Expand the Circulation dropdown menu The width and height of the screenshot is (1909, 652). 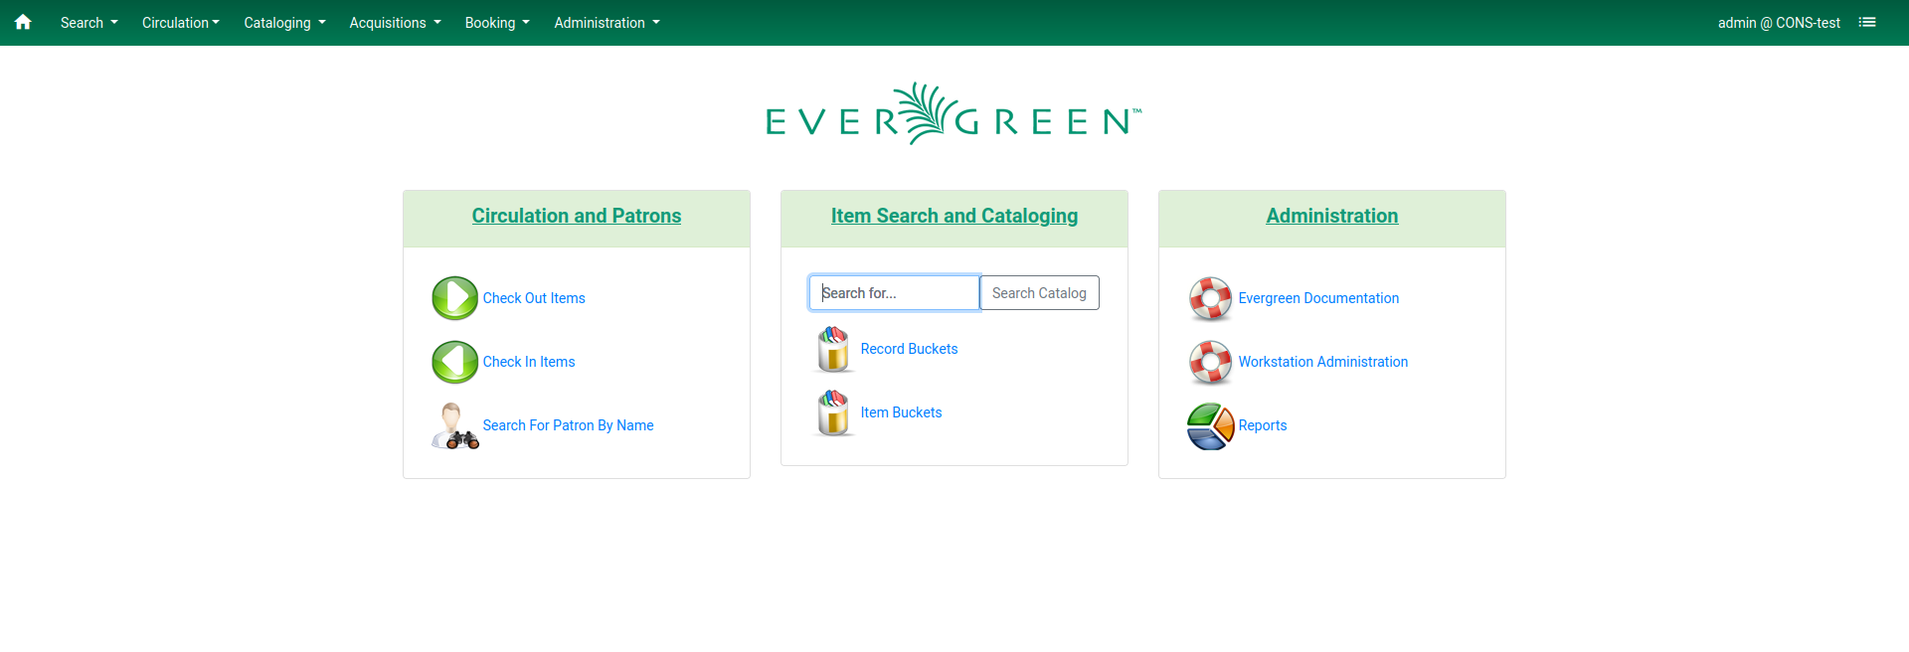[180, 22]
